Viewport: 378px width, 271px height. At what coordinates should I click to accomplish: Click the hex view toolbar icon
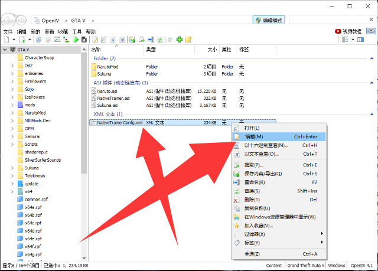[113, 40]
